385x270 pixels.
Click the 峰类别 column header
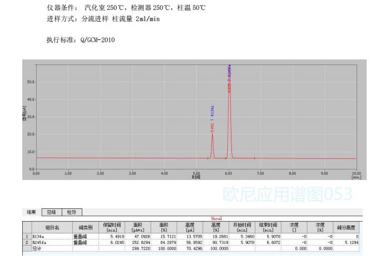(85, 227)
